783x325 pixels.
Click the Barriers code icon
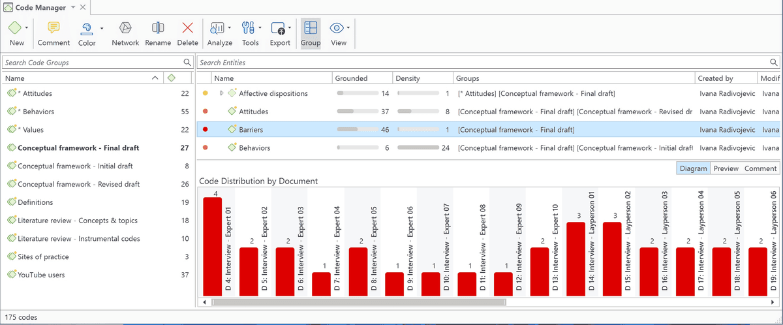[232, 130]
